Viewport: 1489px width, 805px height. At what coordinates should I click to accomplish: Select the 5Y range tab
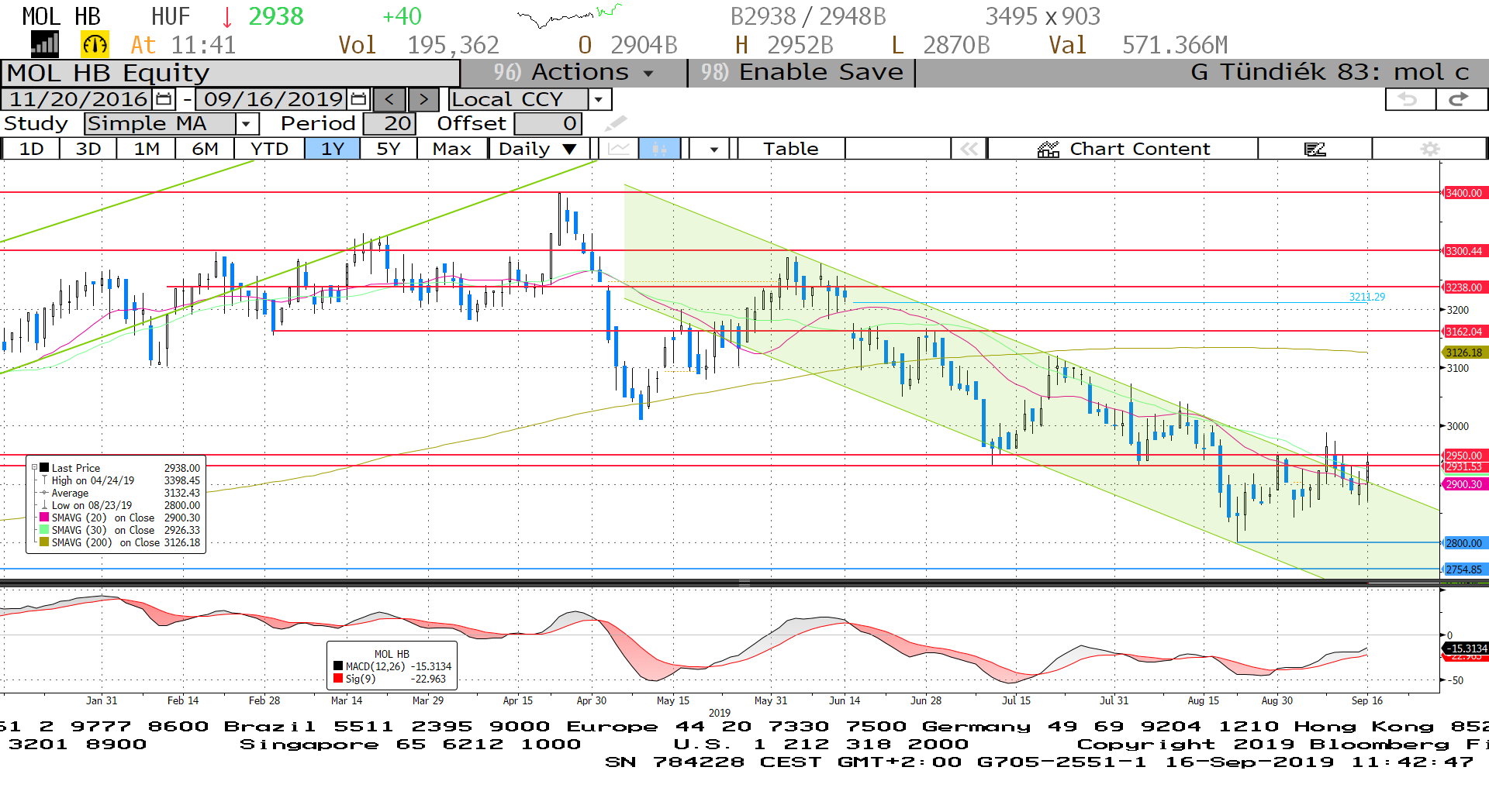[389, 149]
